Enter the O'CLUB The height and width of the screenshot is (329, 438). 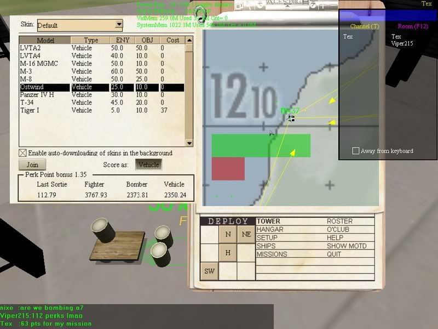click(x=338, y=229)
